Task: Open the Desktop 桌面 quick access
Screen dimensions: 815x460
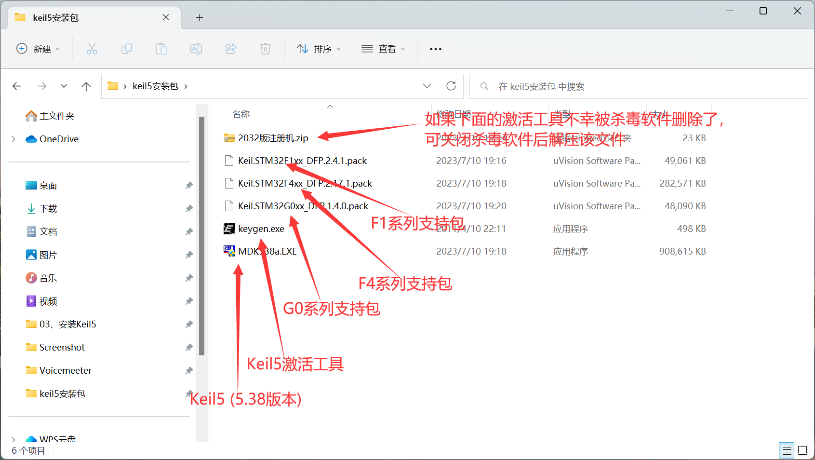Action: (41, 186)
